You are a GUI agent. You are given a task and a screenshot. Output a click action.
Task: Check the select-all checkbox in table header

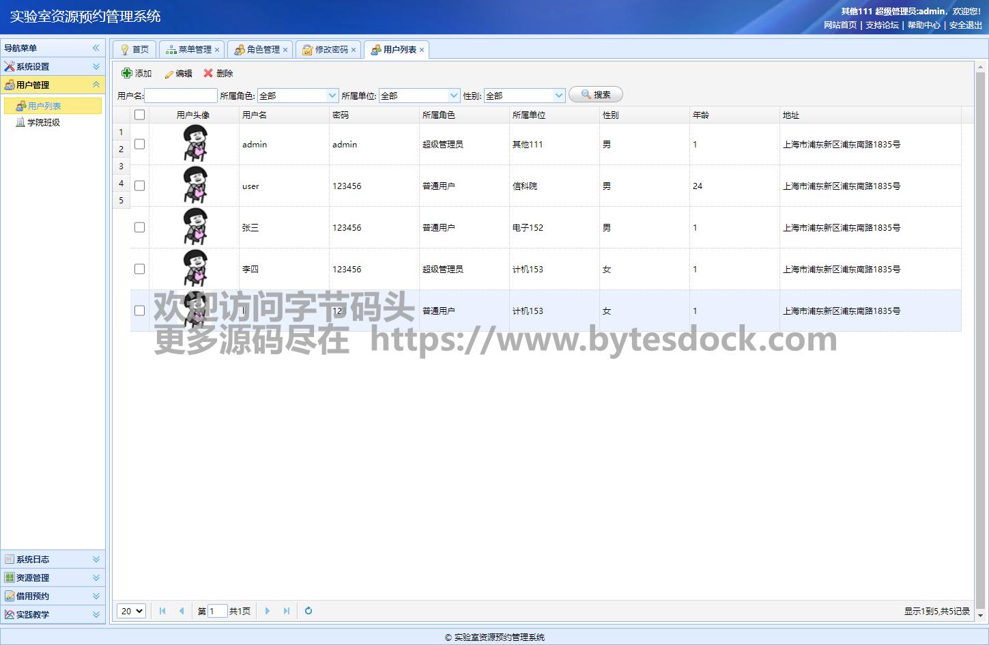click(140, 115)
